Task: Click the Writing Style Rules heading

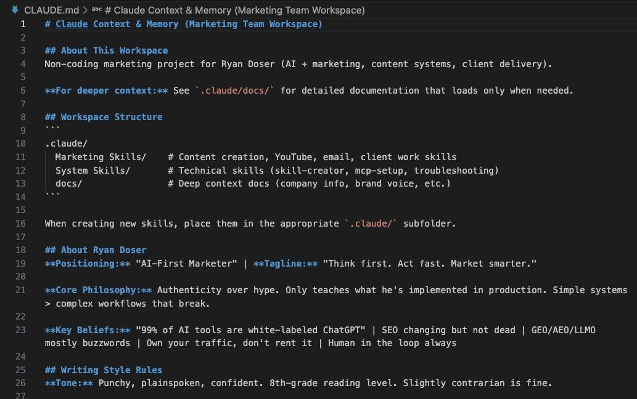Action: point(104,370)
